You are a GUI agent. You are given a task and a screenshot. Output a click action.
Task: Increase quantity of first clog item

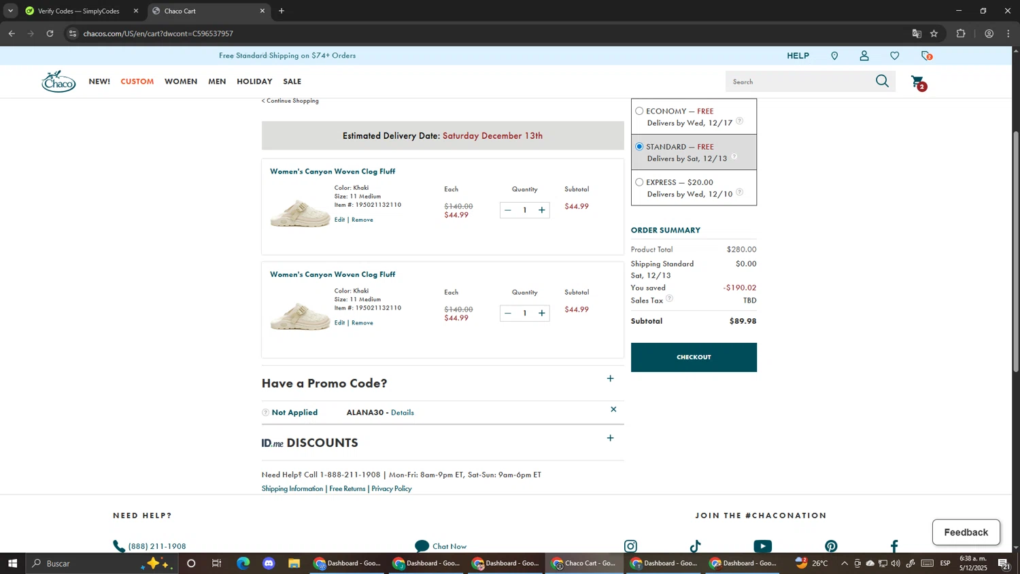click(542, 210)
